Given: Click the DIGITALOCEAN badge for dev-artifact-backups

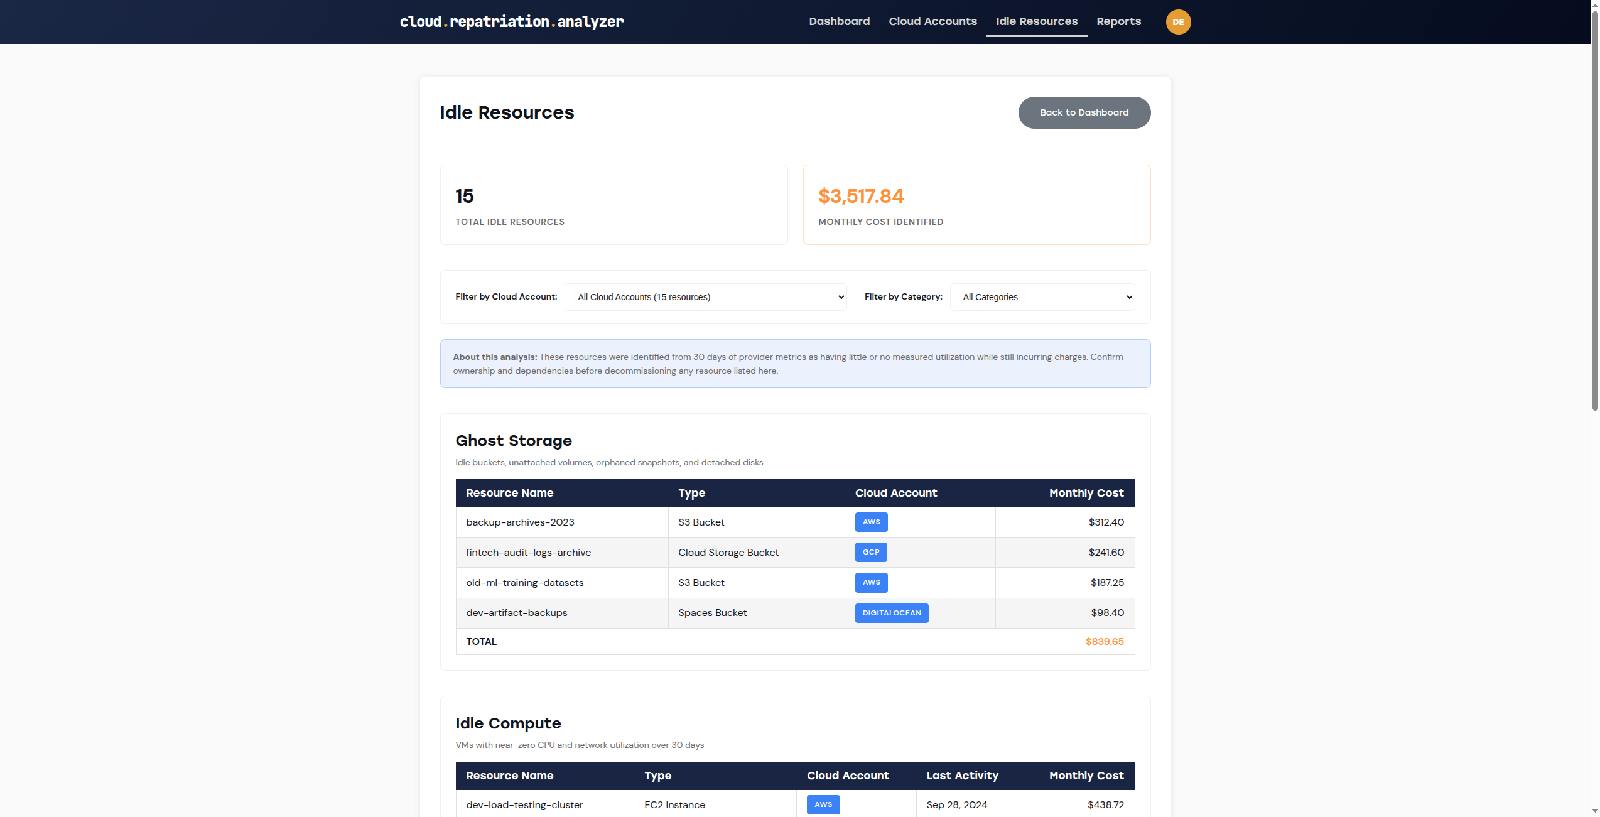Looking at the screenshot, I should pyautogui.click(x=892, y=613).
